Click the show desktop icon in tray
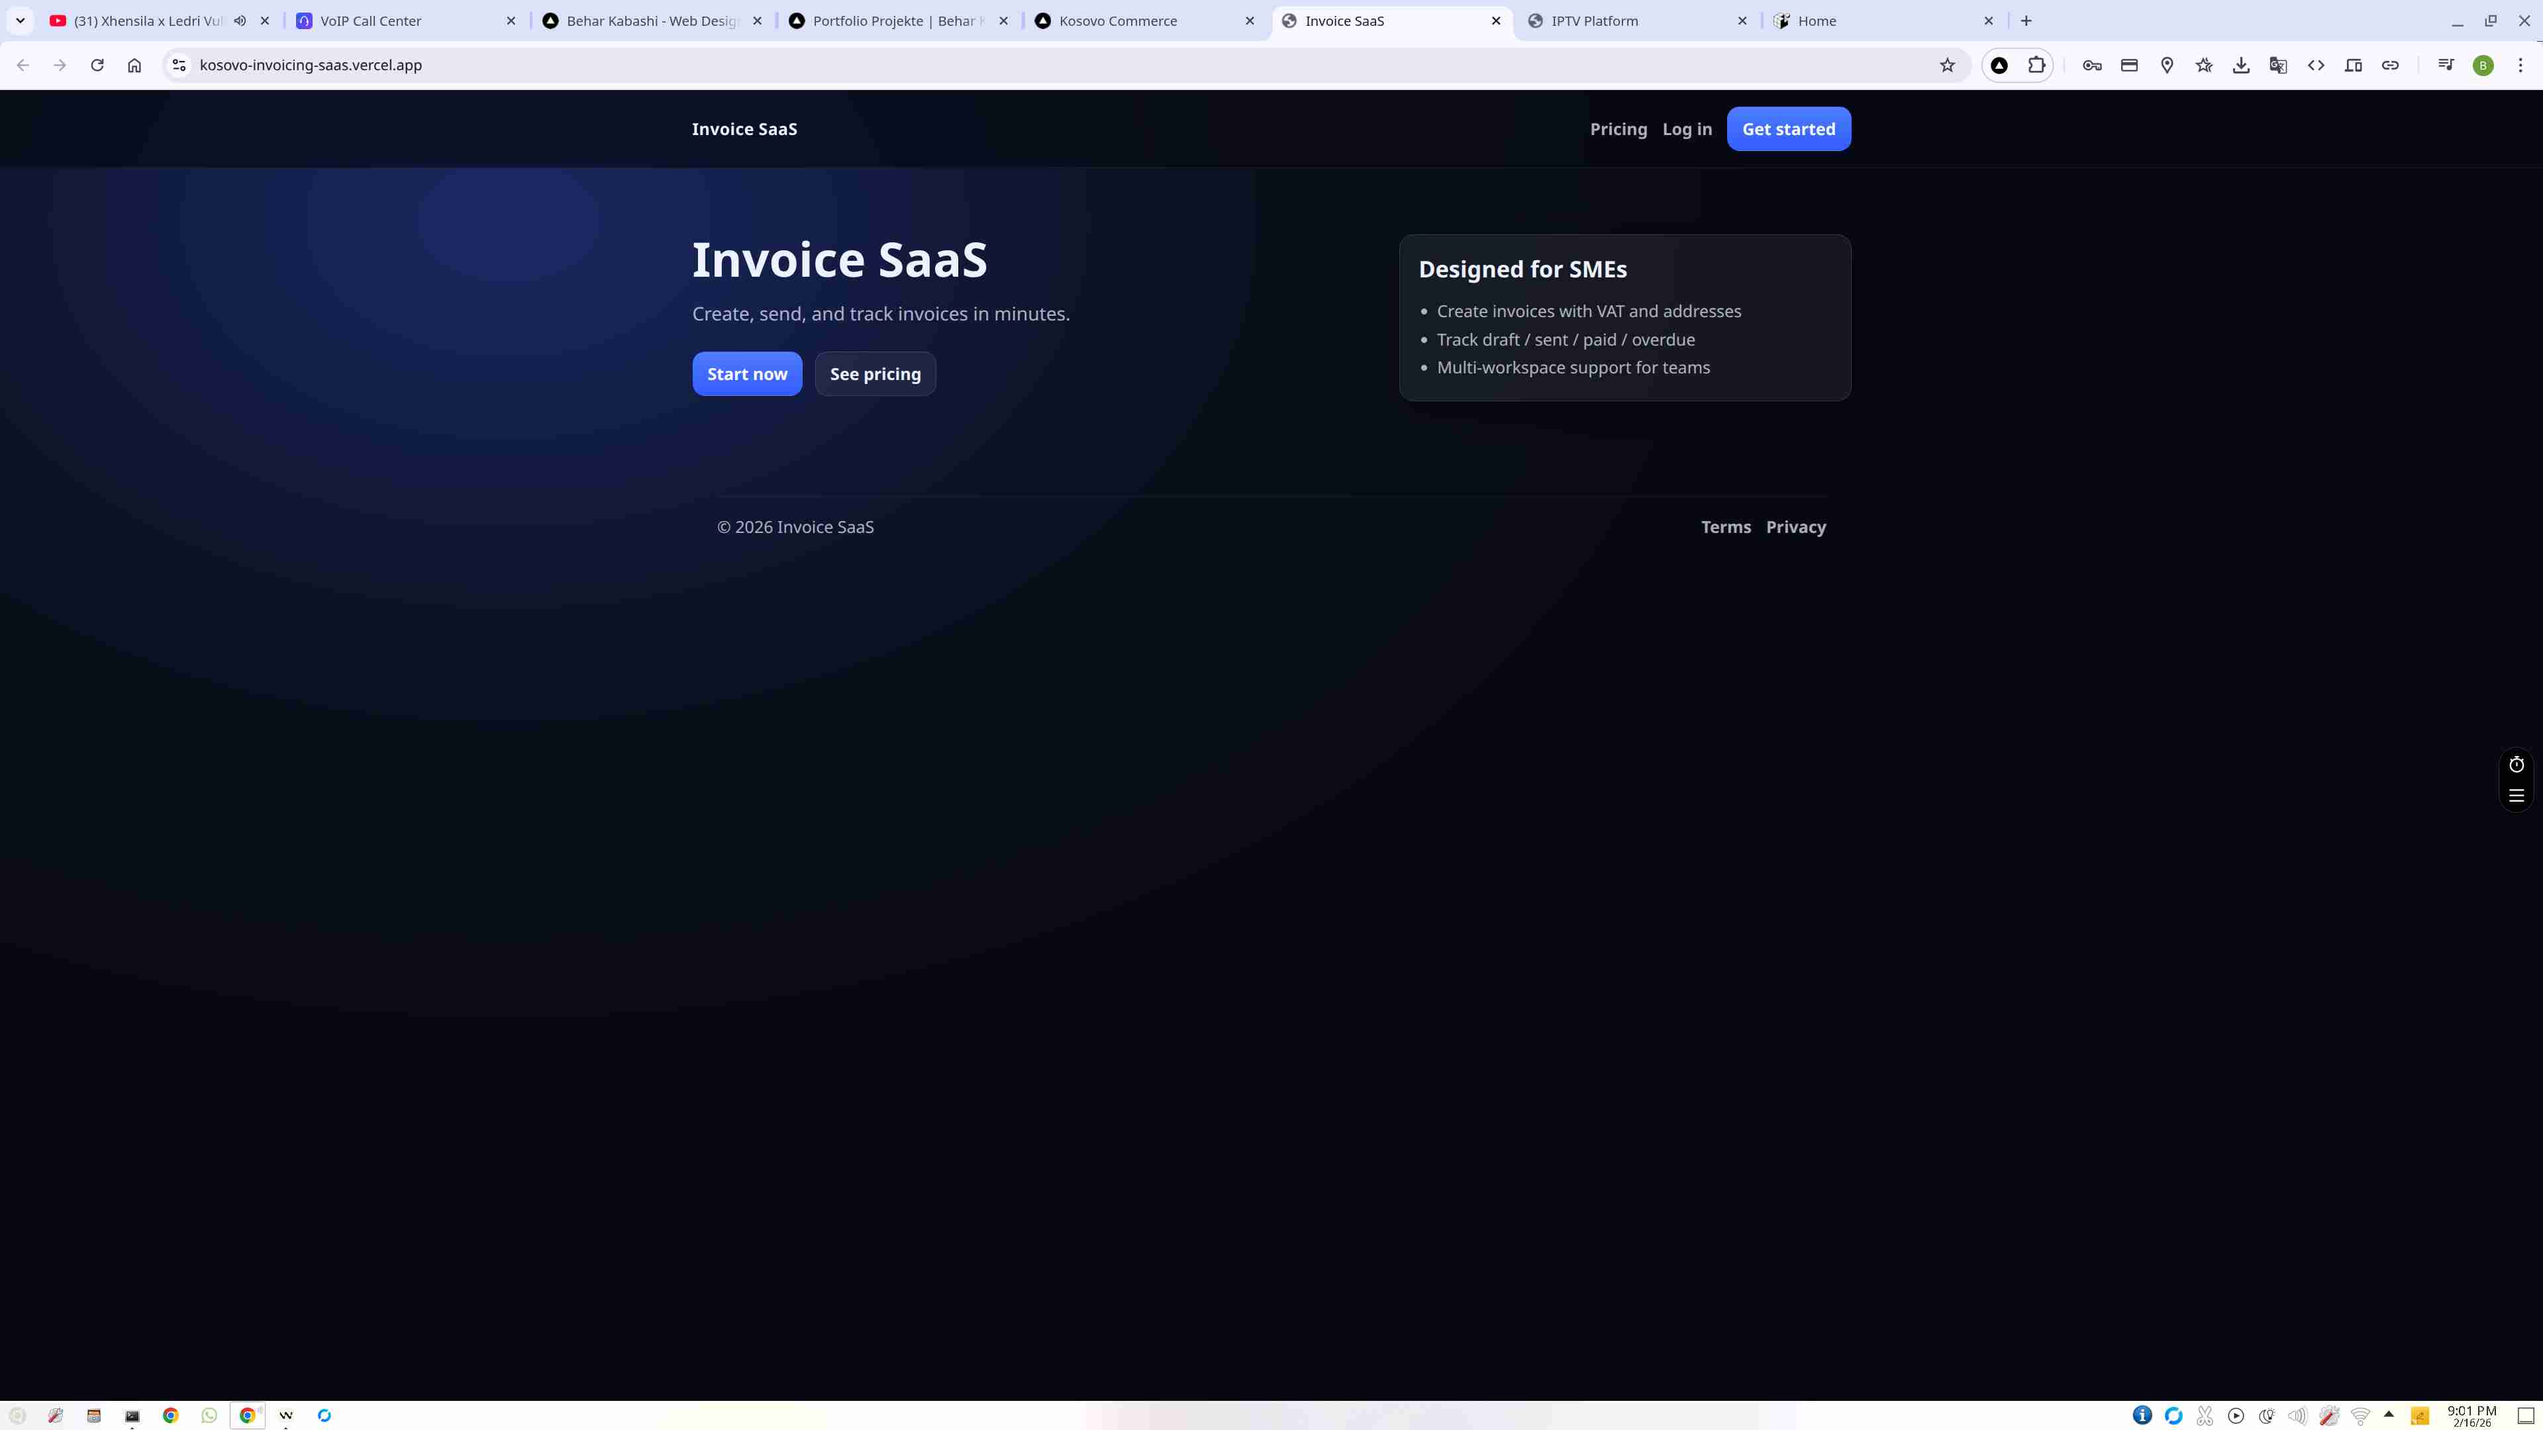The height and width of the screenshot is (1430, 2543). pyautogui.click(x=2525, y=1415)
